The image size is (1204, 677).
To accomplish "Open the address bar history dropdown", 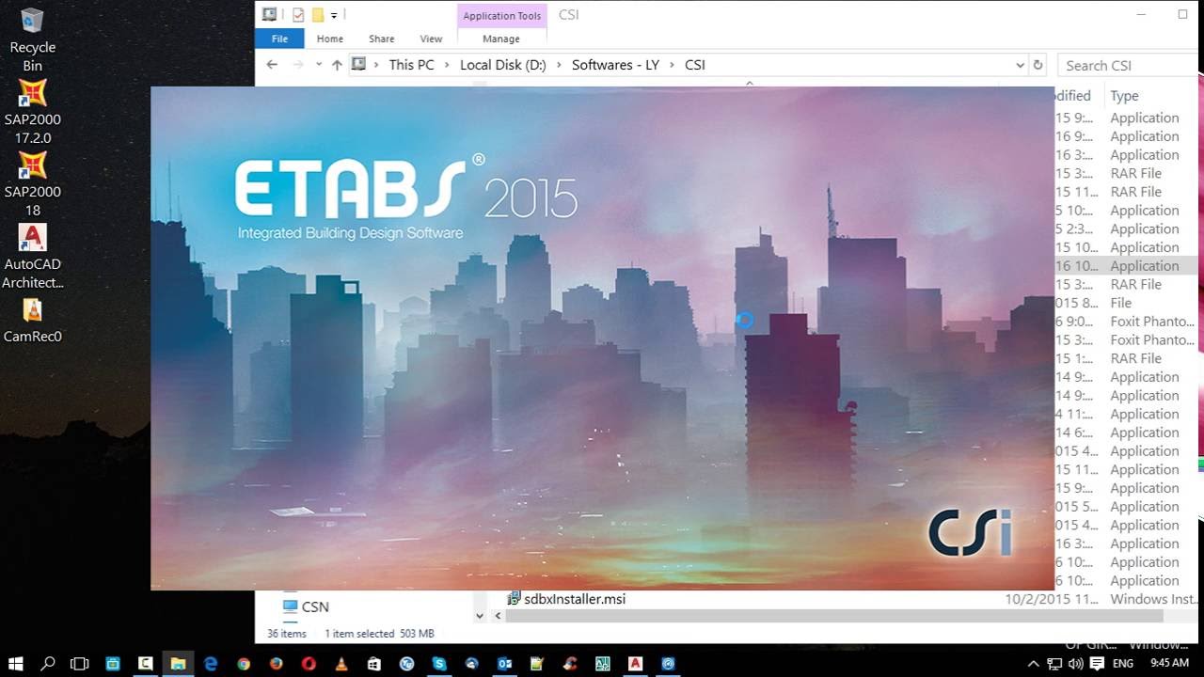I will pyautogui.click(x=1020, y=65).
